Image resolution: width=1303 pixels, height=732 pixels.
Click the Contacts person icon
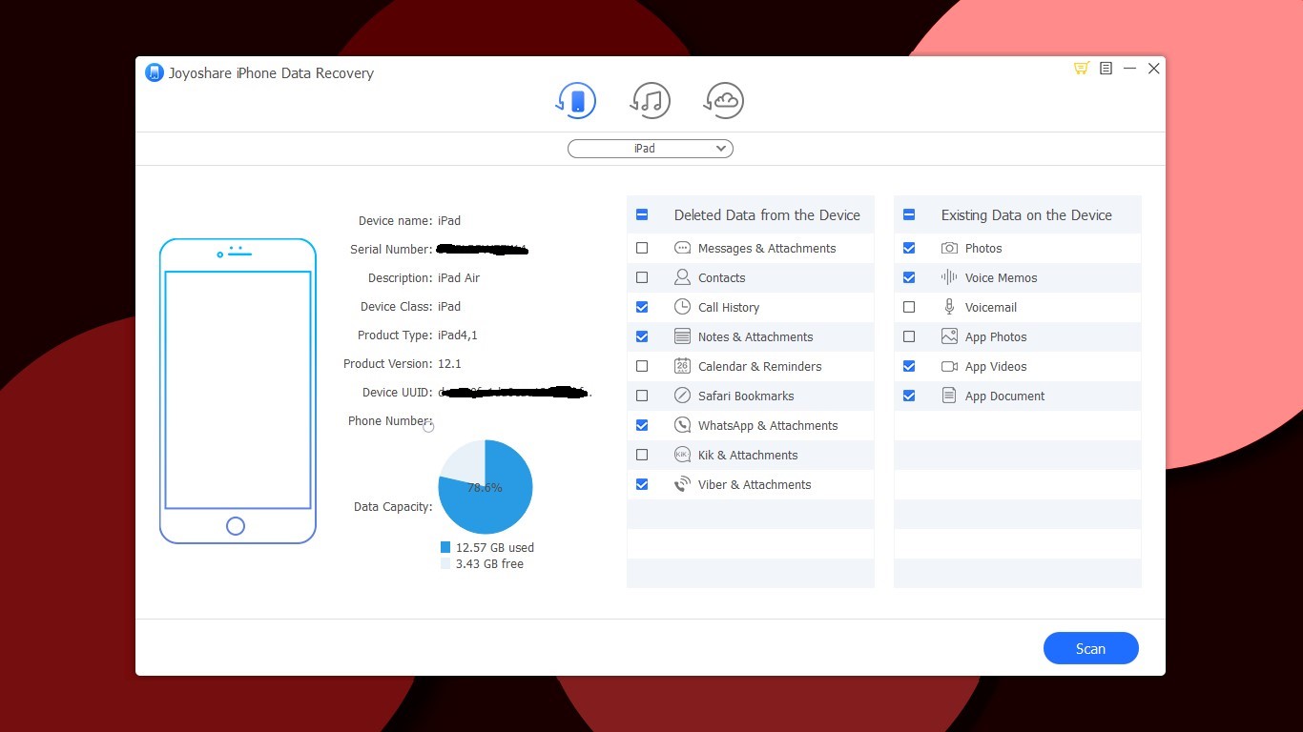[682, 277]
